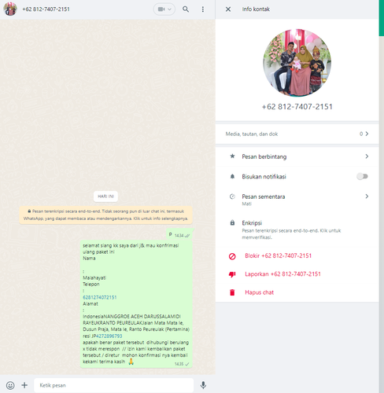Image resolution: width=384 pixels, height=393 pixels.
Task: Open Media, tautan, dan dok
Action: 297,134
